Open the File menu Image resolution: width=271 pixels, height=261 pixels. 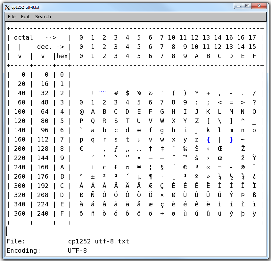pos(12,17)
